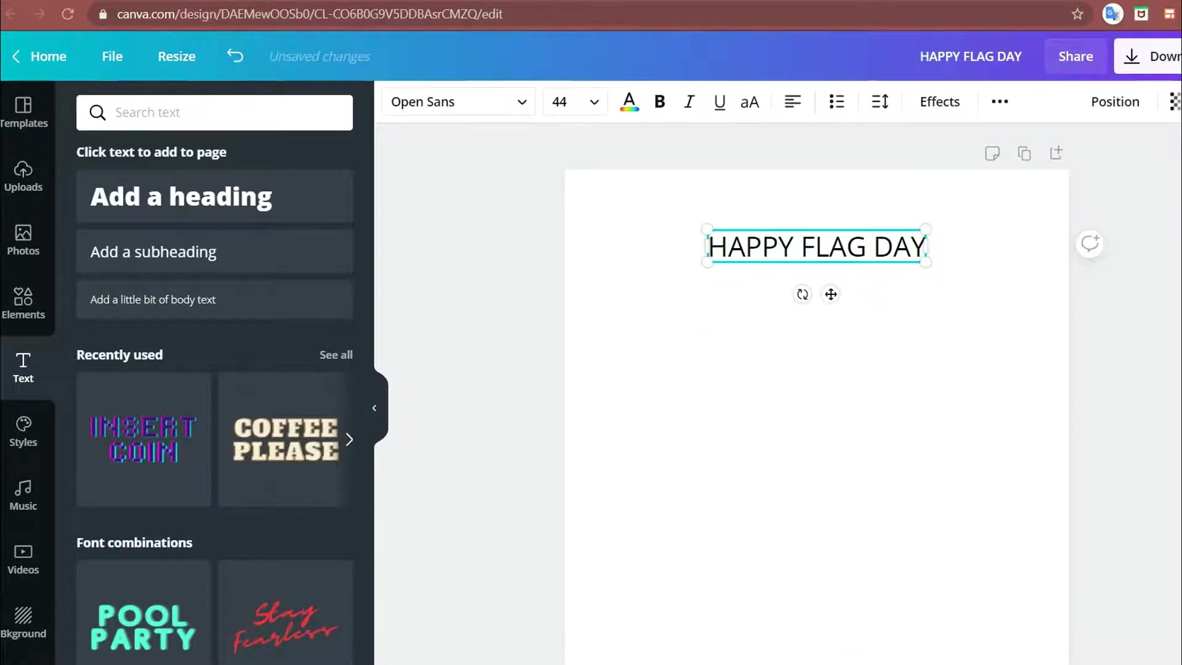Apply a bulleted list to the text

837,102
